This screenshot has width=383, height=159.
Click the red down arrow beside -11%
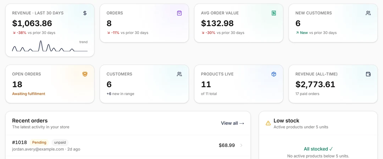point(108,33)
